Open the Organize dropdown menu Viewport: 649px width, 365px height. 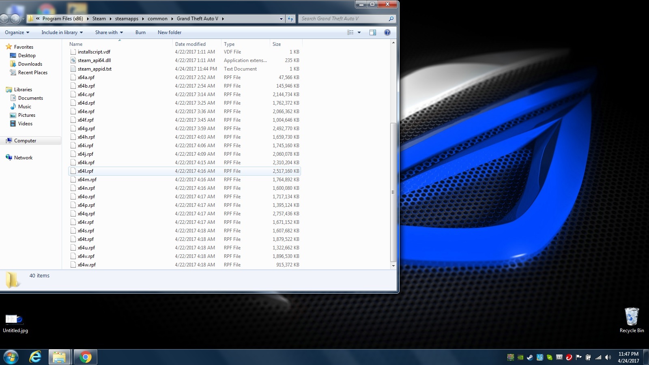coord(17,32)
